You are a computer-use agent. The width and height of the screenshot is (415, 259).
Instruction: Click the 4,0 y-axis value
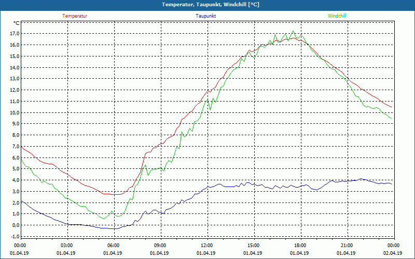click(x=16, y=180)
